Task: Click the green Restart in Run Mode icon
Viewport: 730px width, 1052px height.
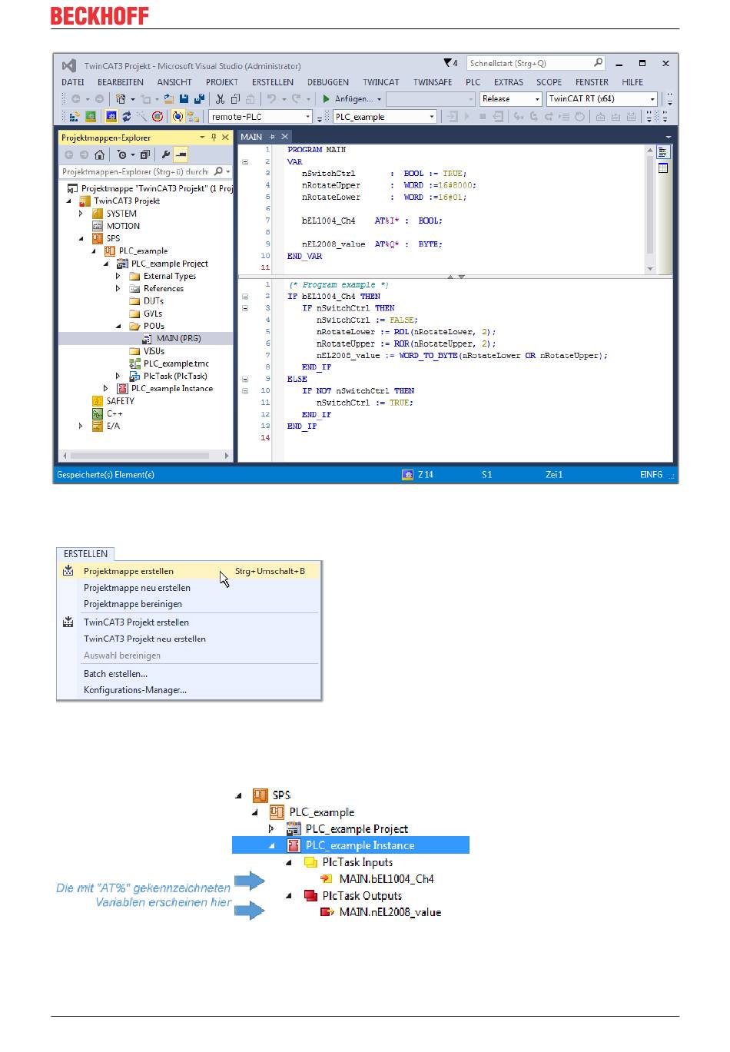Action: coord(91,117)
